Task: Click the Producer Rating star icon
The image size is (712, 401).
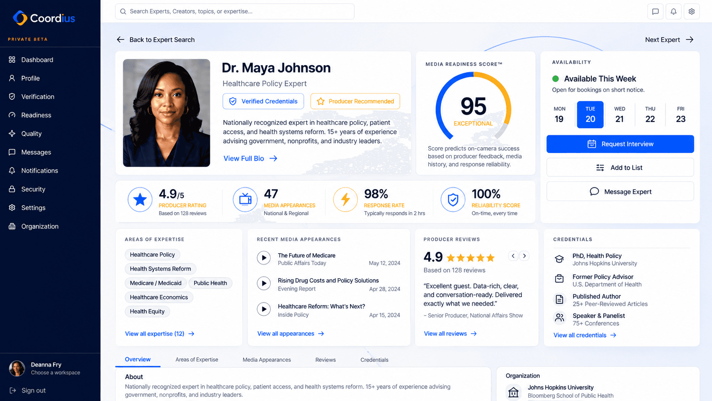Action: 140,199
